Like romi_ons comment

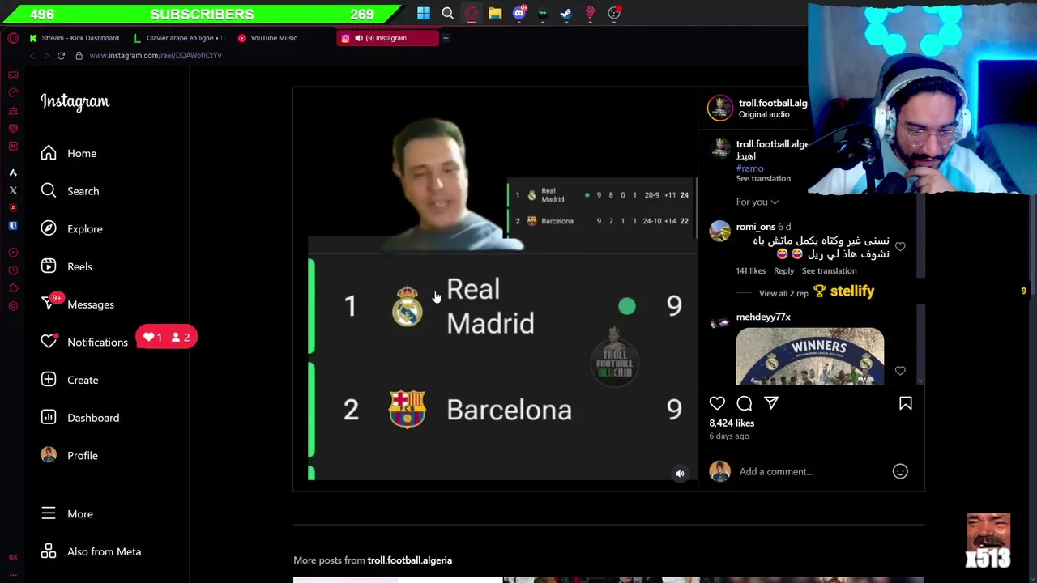(900, 247)
